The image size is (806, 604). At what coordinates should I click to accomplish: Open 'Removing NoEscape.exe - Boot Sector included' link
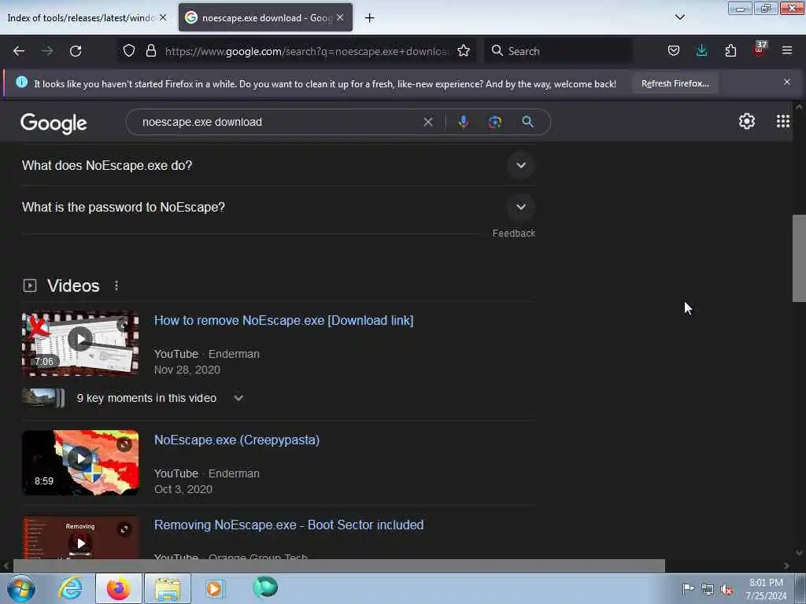[289, 525]
